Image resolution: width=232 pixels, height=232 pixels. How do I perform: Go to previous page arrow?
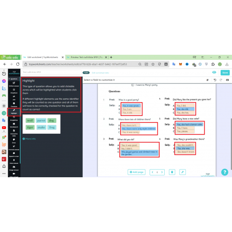click(x=153, y=172)
